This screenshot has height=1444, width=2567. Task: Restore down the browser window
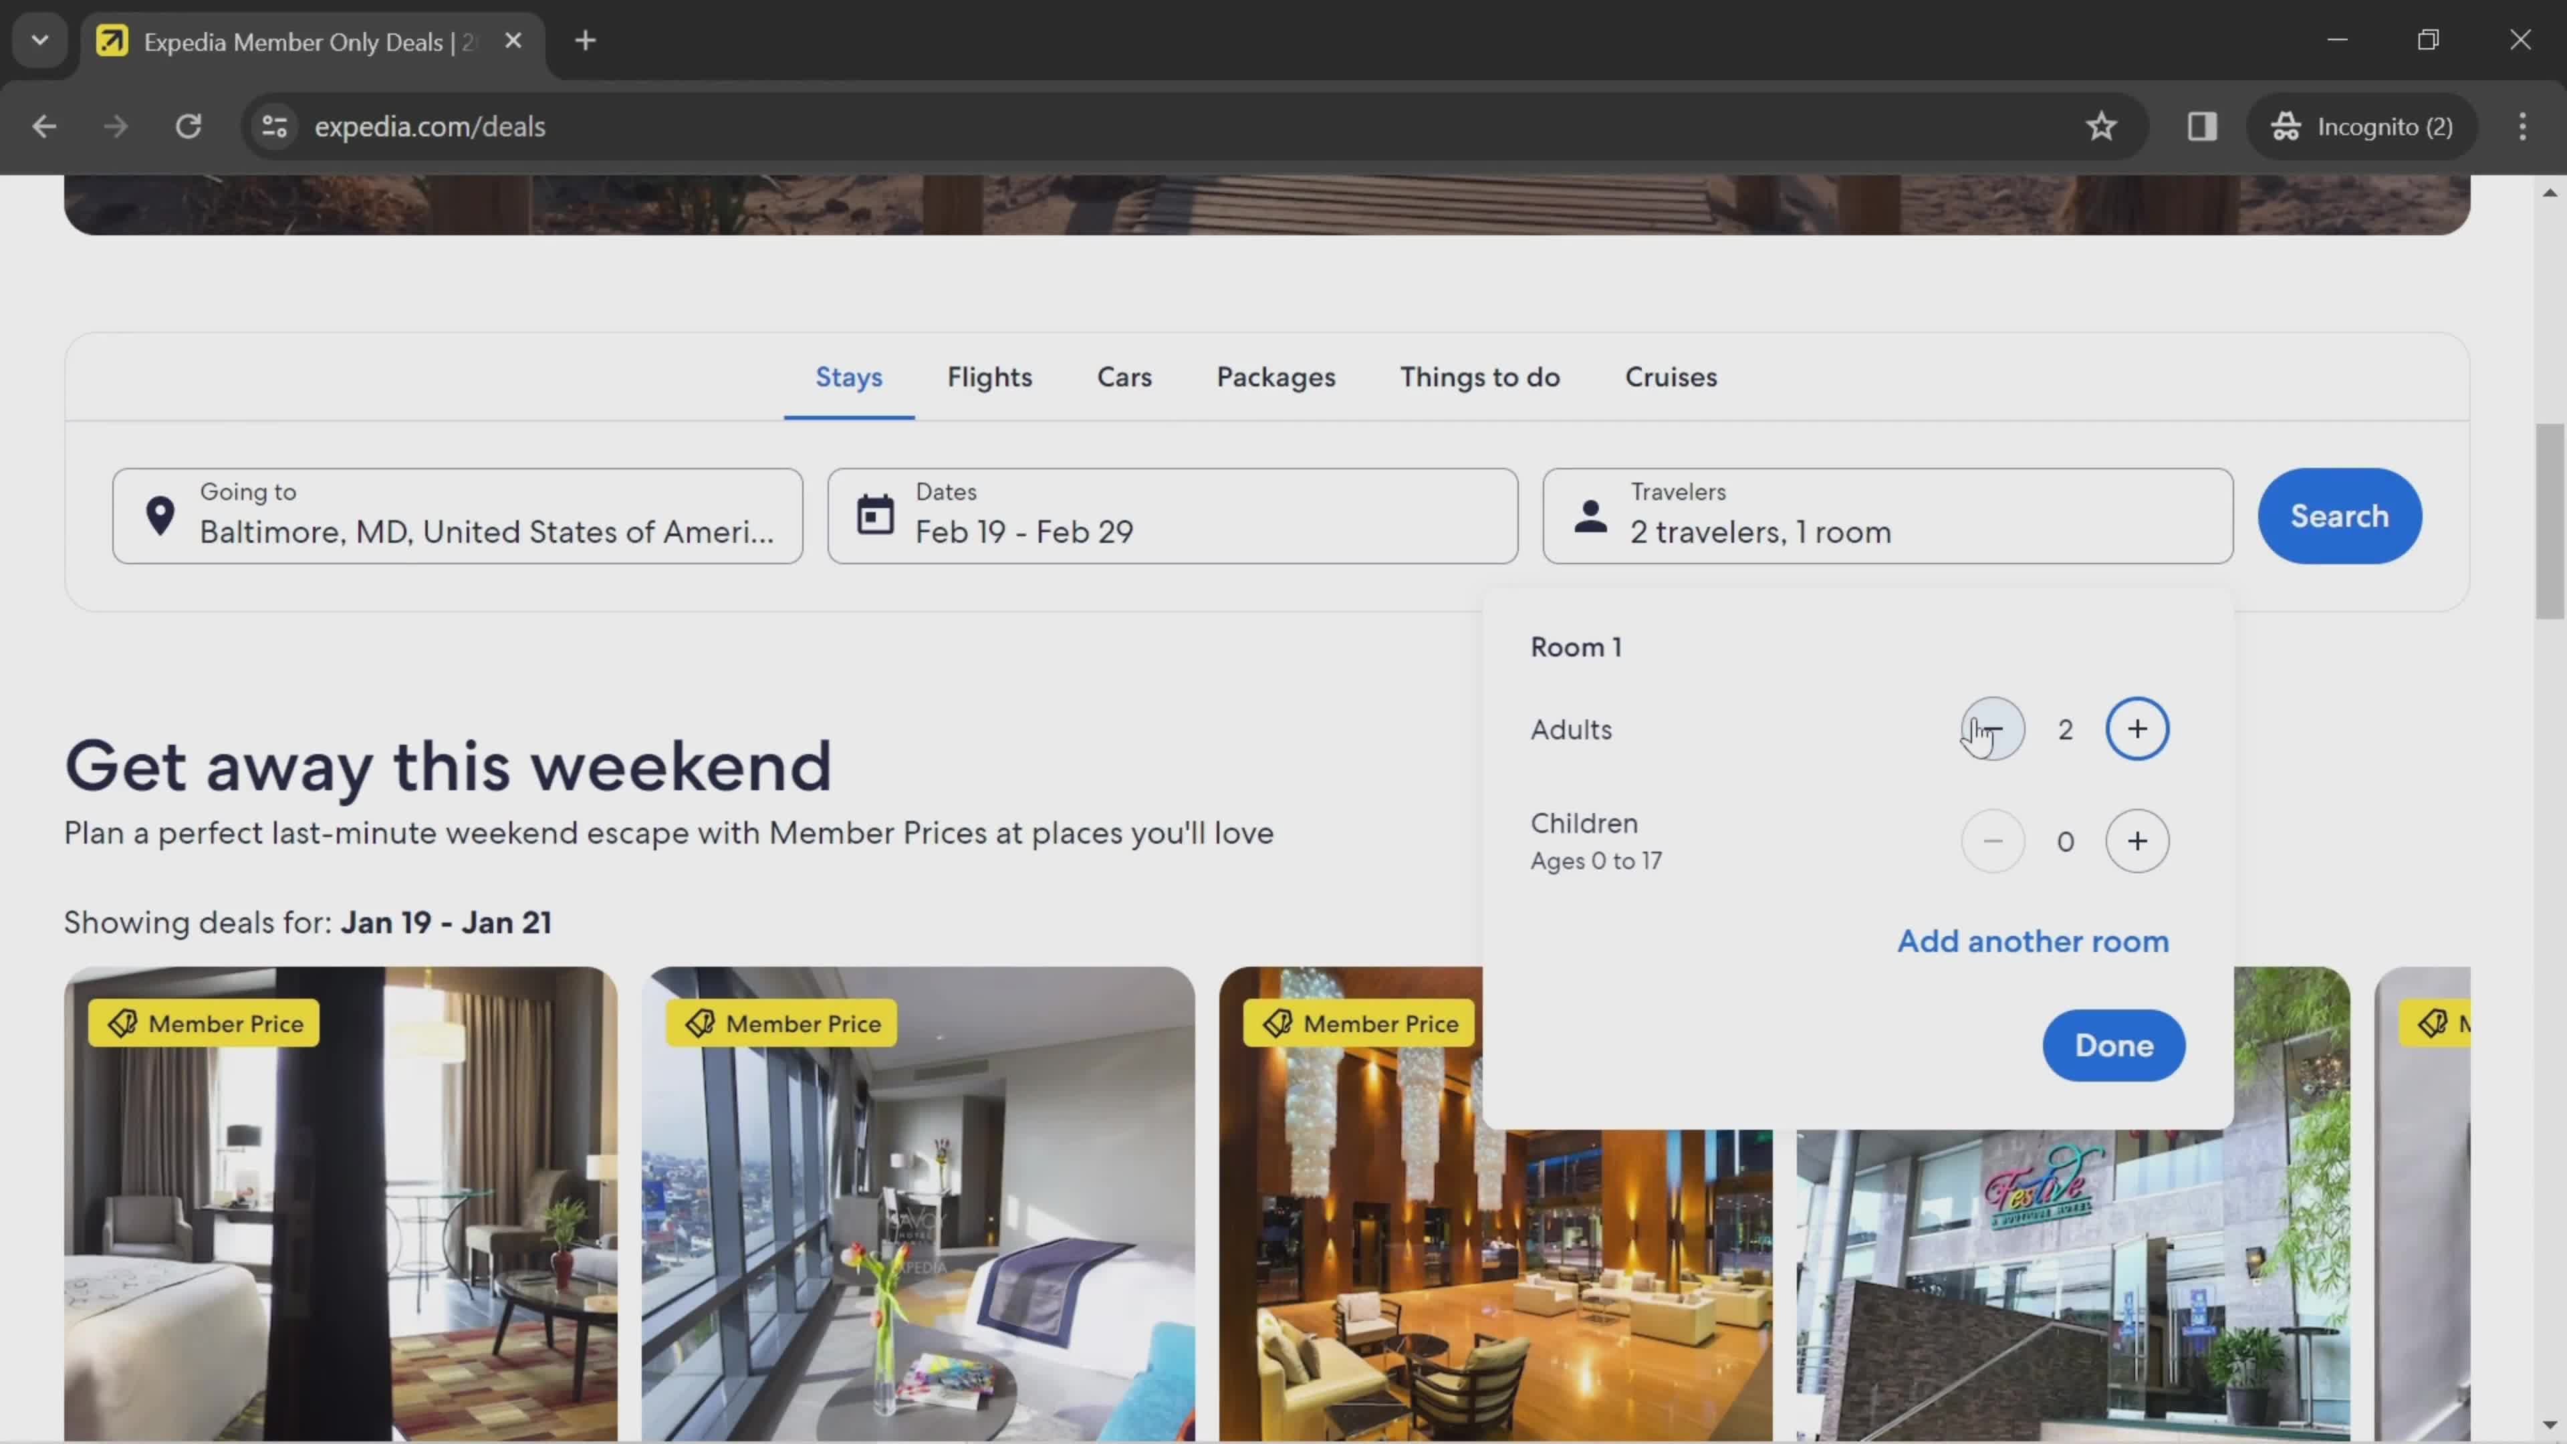pos(2429,40)
